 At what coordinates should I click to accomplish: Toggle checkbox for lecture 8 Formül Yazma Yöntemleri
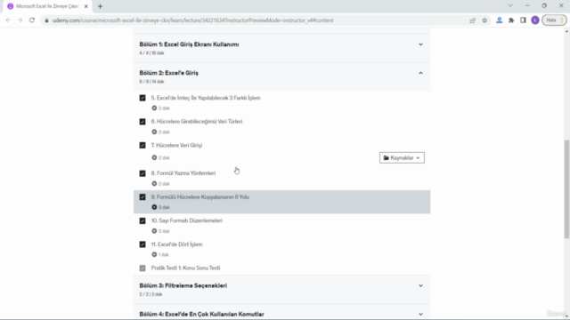(x=142, y=173)
